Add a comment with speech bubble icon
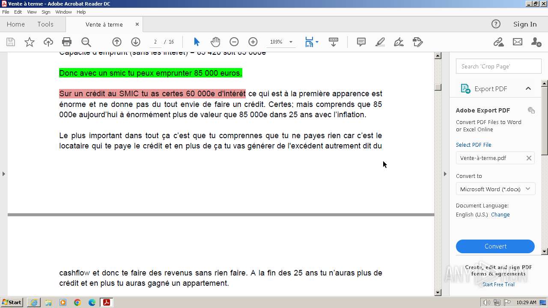 coord(361,42)
